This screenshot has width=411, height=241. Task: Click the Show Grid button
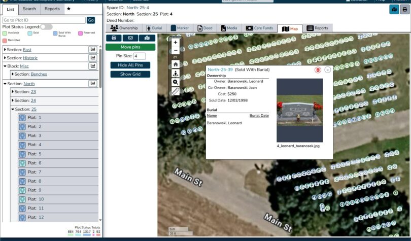point(130,74)
